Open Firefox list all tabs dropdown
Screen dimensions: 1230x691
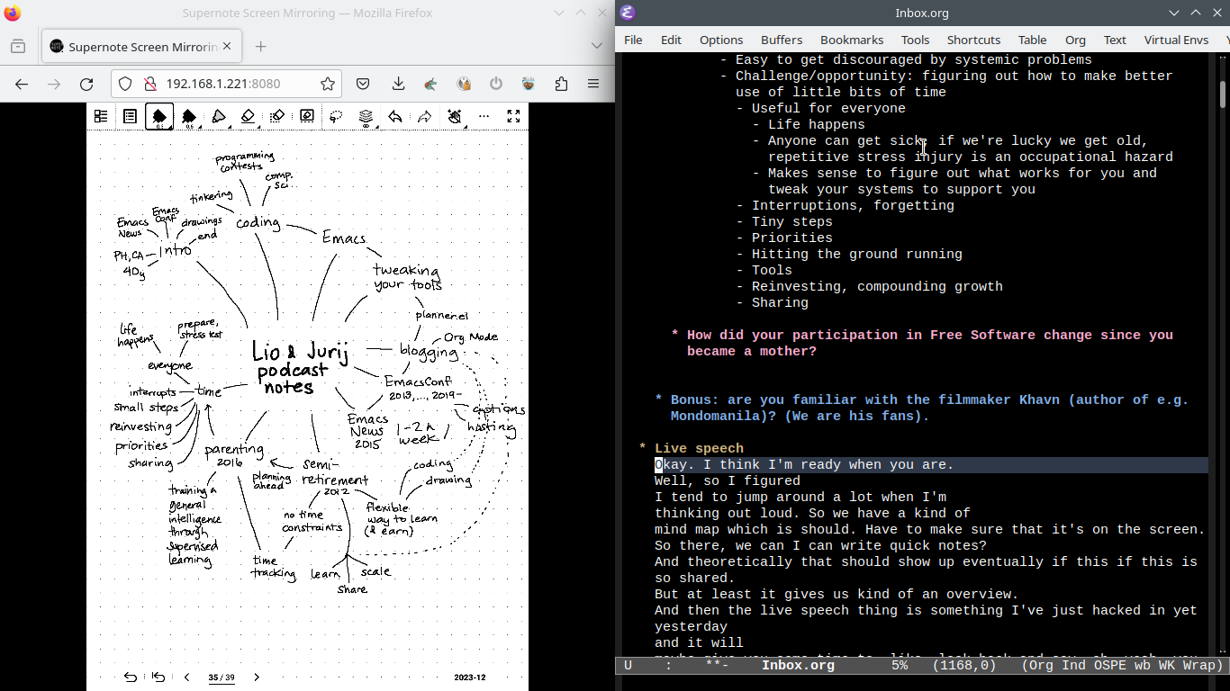(597, 46)
